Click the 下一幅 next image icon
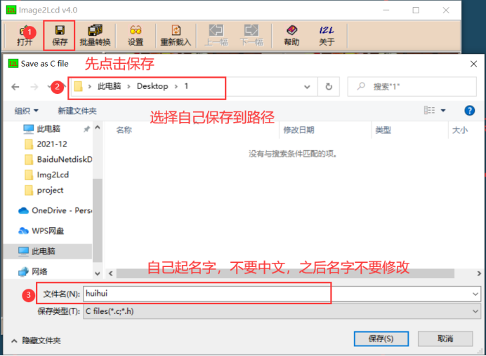Viewport: 486px width, 356px height. point(251,35)
